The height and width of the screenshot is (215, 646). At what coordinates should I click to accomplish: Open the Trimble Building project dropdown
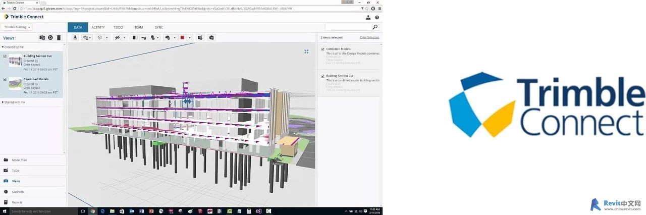[18, 27]
